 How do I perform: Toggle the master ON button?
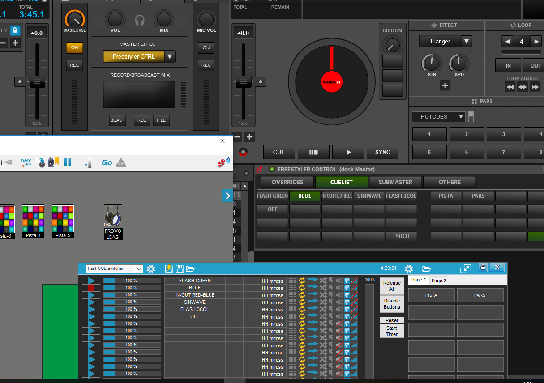(x=74, y=47)
